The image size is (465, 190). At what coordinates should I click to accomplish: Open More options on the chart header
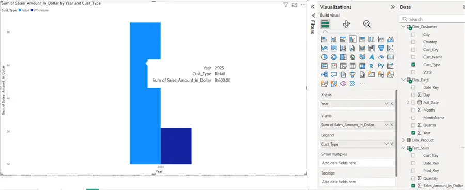coord(303,5)
